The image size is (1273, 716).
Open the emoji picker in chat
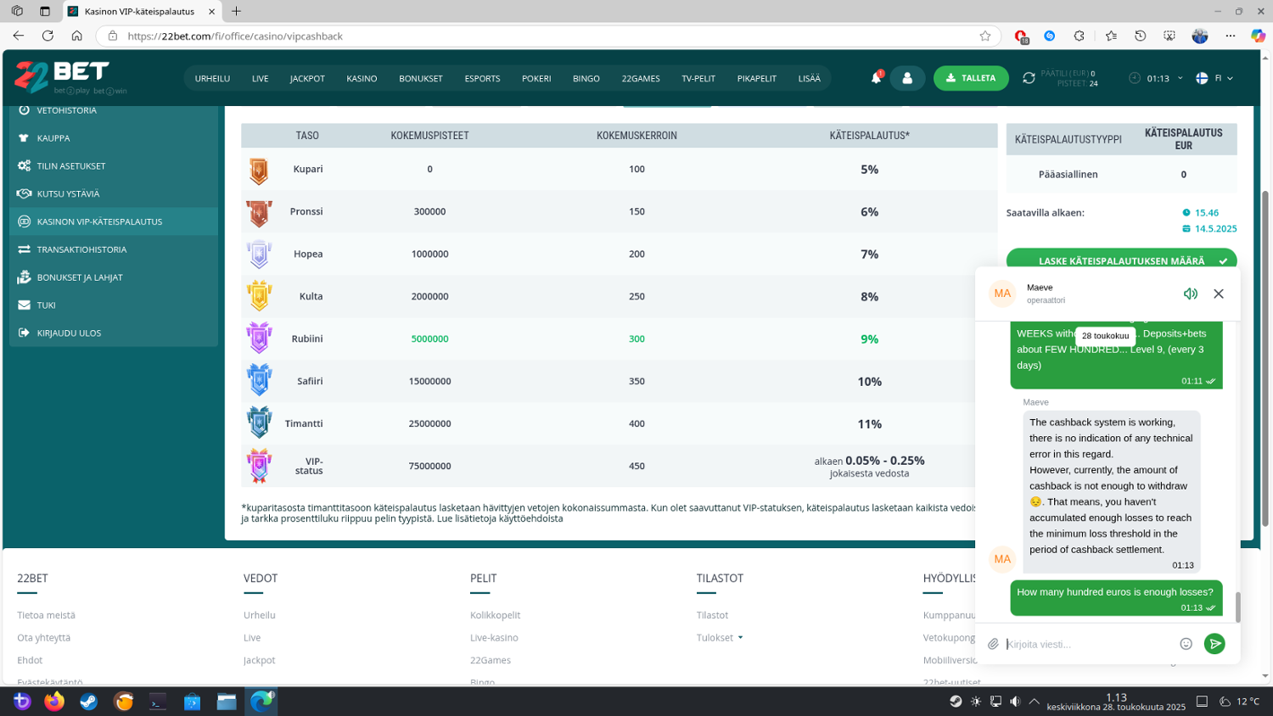1186,644
